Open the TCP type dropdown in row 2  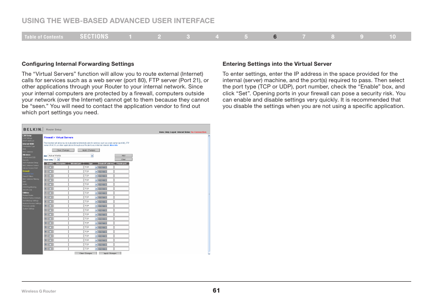click(91, 171)
